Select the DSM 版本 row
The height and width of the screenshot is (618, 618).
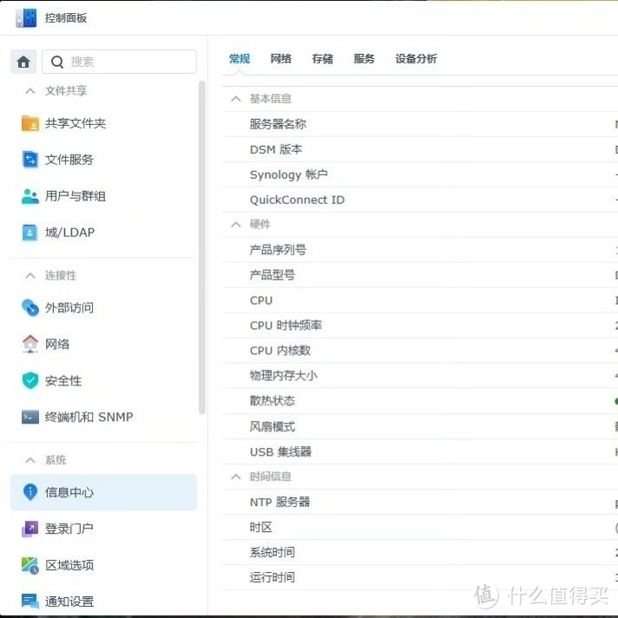[x=420, y=149]
